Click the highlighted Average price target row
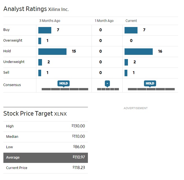The width and height of the screenshot is (184, 180). tap(46, 157)
